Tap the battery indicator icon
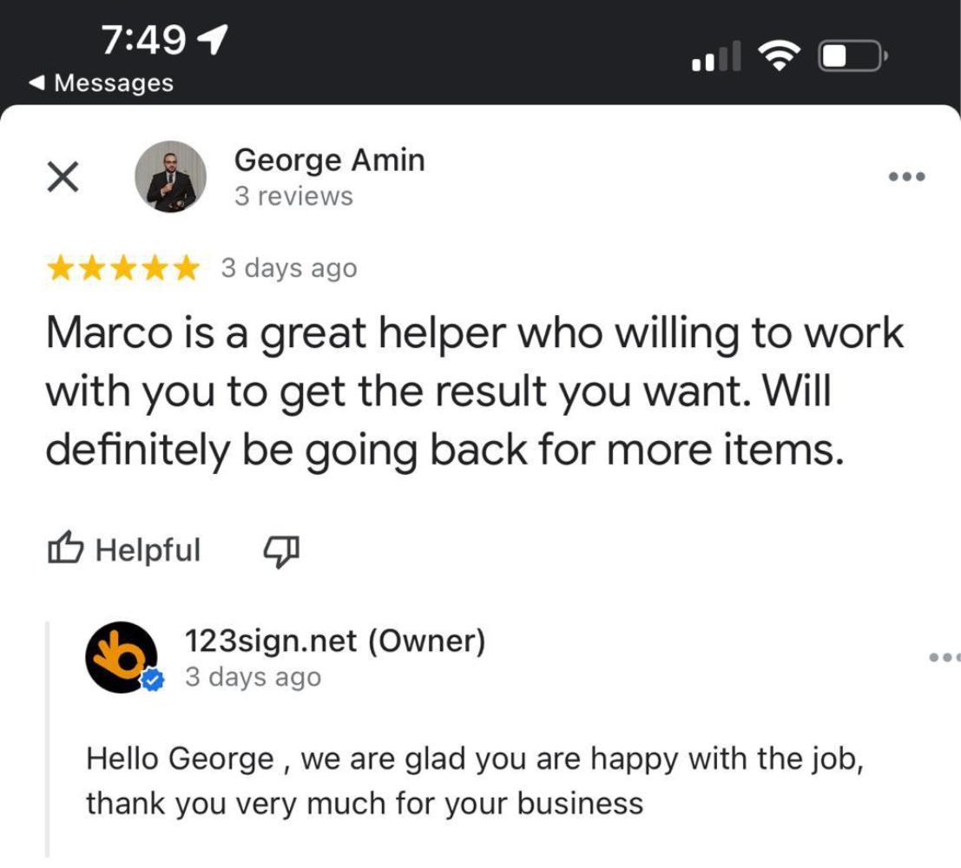The height and width of the screenshot is (868, 961). (852, 58)
